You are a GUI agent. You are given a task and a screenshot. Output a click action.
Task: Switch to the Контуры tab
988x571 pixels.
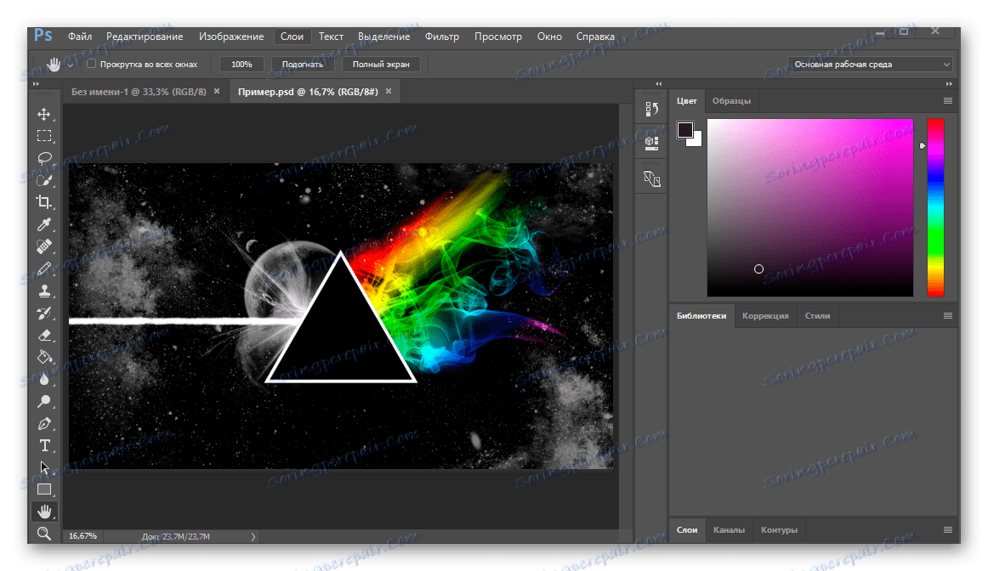pos(779,529)
